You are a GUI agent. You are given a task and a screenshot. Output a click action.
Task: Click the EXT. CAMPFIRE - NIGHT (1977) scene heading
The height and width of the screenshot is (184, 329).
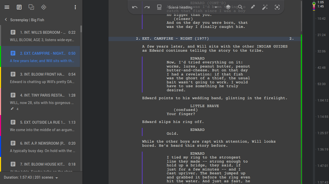click(x=175, y=39)
